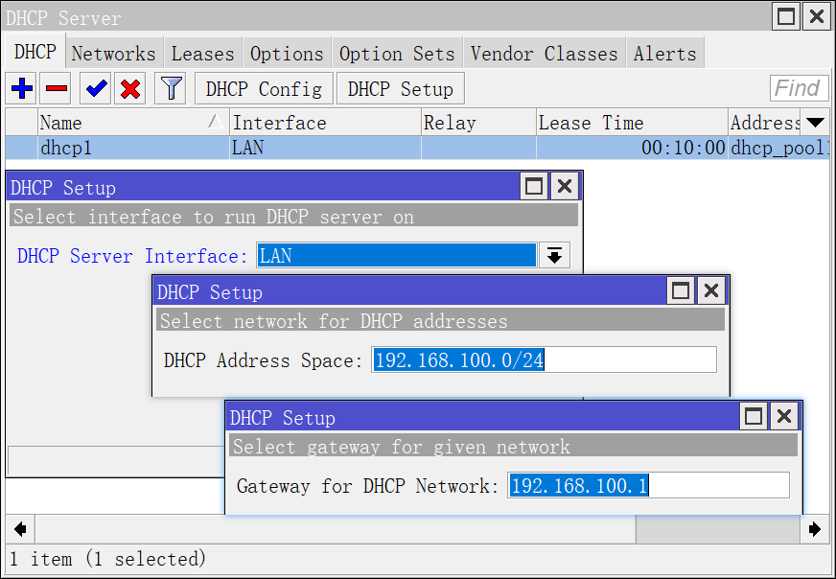Viewport: 836px width, 579px height.
Task: Click the red minus remove icon
Action: [58, 89]
